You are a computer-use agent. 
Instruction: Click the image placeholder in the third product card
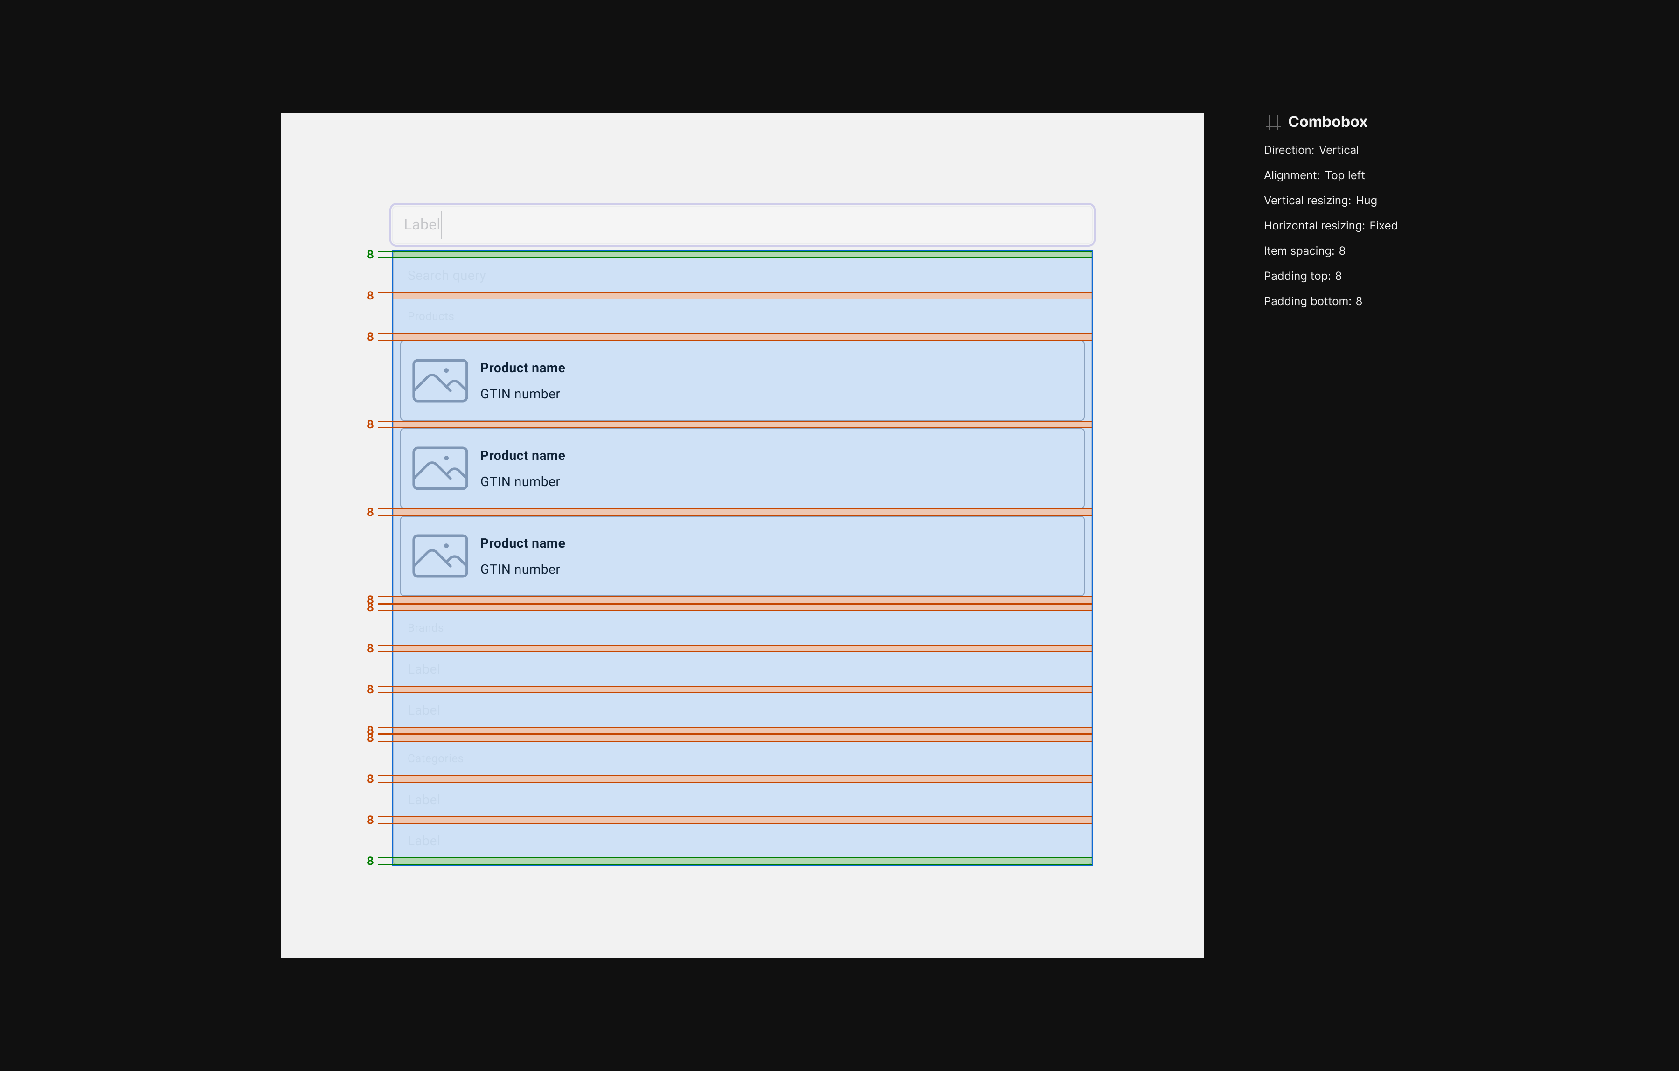[440, 556]
